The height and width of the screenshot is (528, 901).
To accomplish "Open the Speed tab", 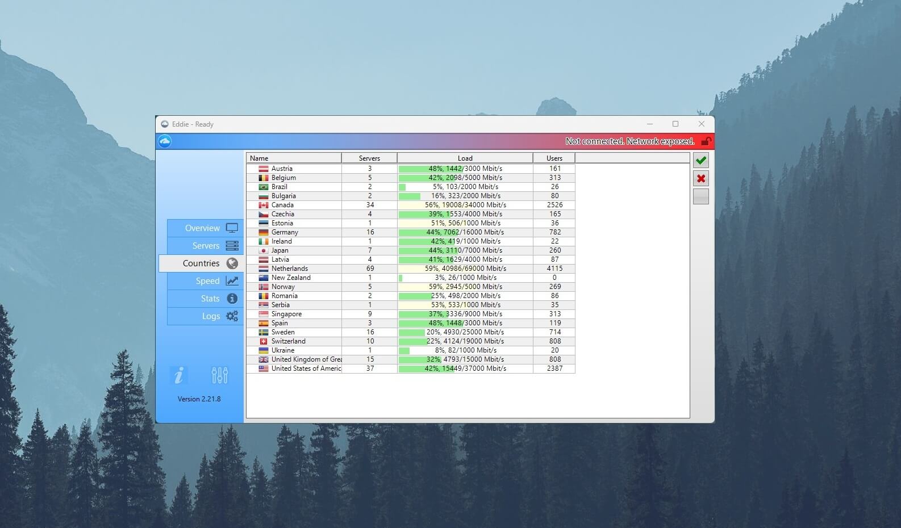I will [205, 280].
